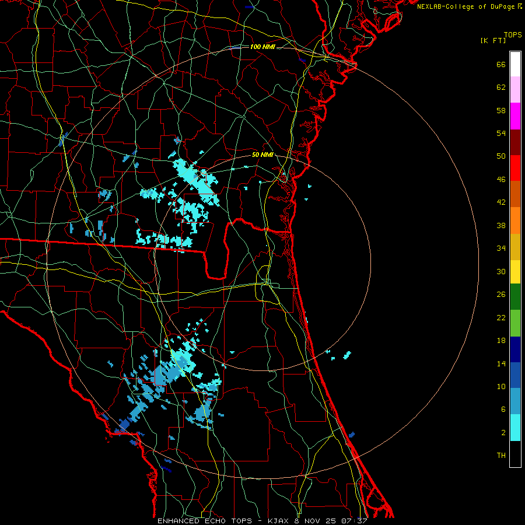Click the light green legend swatch

(515, 323)
